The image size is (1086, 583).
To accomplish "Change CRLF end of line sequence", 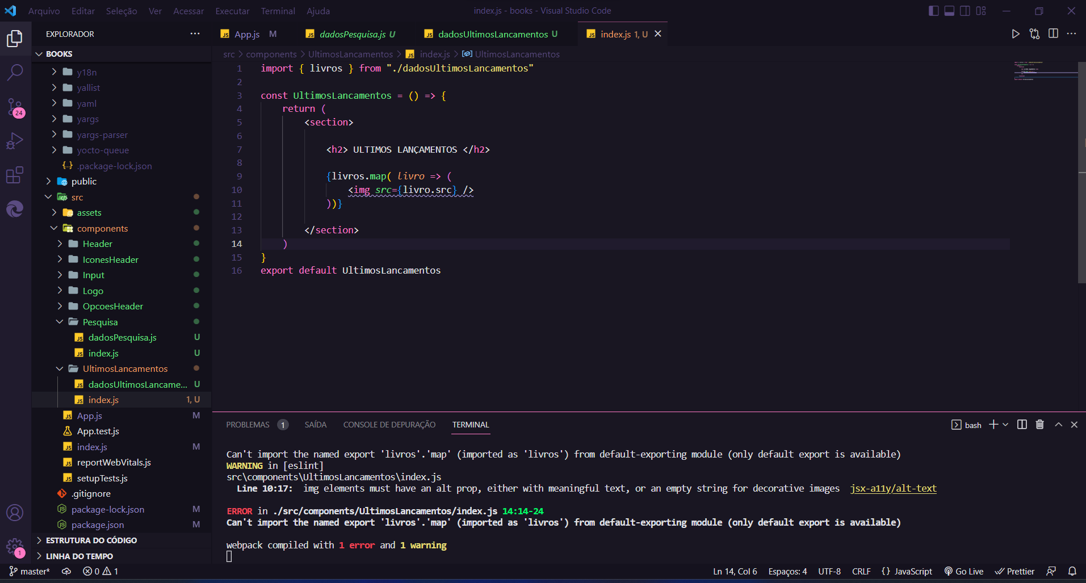I will tap(861, 571).
